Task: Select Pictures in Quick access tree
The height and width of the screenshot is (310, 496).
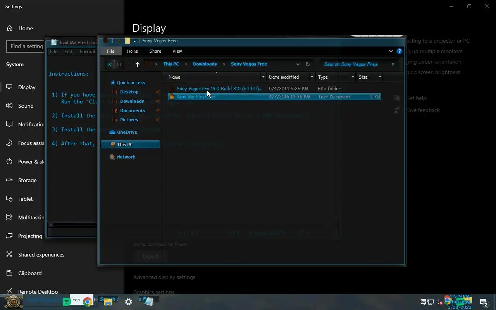Action: (x=129, y=120)
